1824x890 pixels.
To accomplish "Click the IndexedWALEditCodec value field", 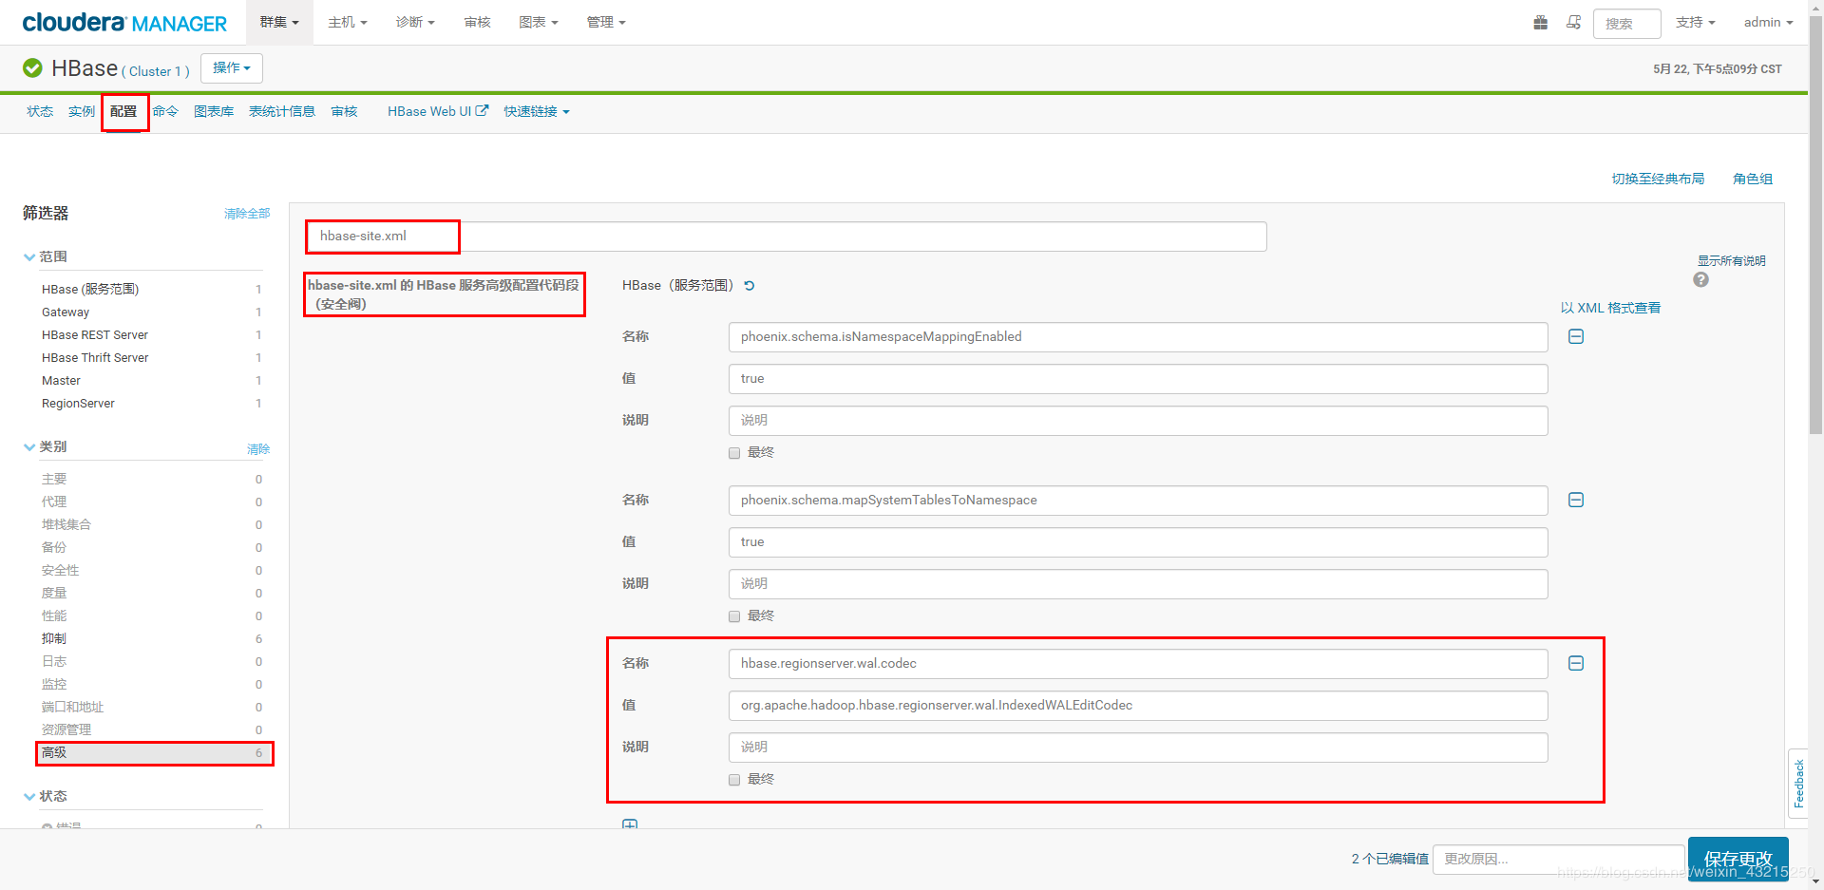I will click(x=1138, y=705).
